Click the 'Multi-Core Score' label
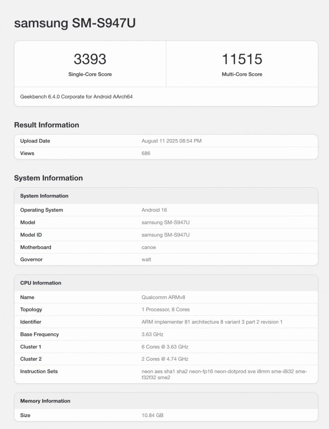329x429 pixels. click(242, 74)
